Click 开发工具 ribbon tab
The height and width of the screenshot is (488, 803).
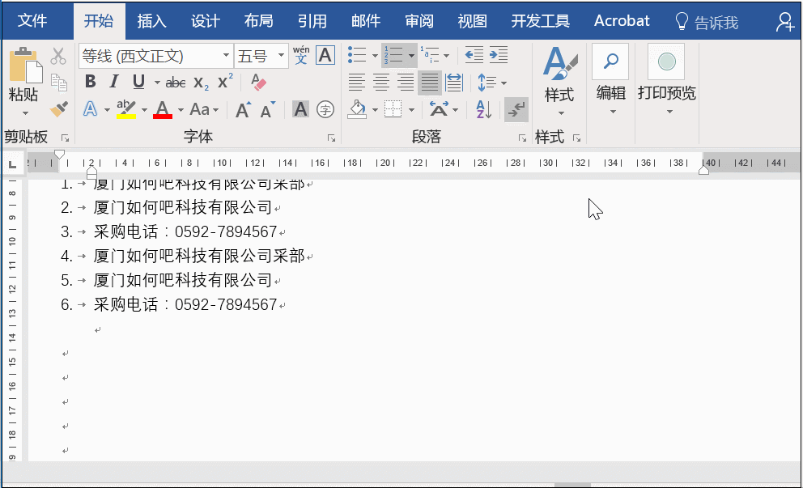click(540, 22)
